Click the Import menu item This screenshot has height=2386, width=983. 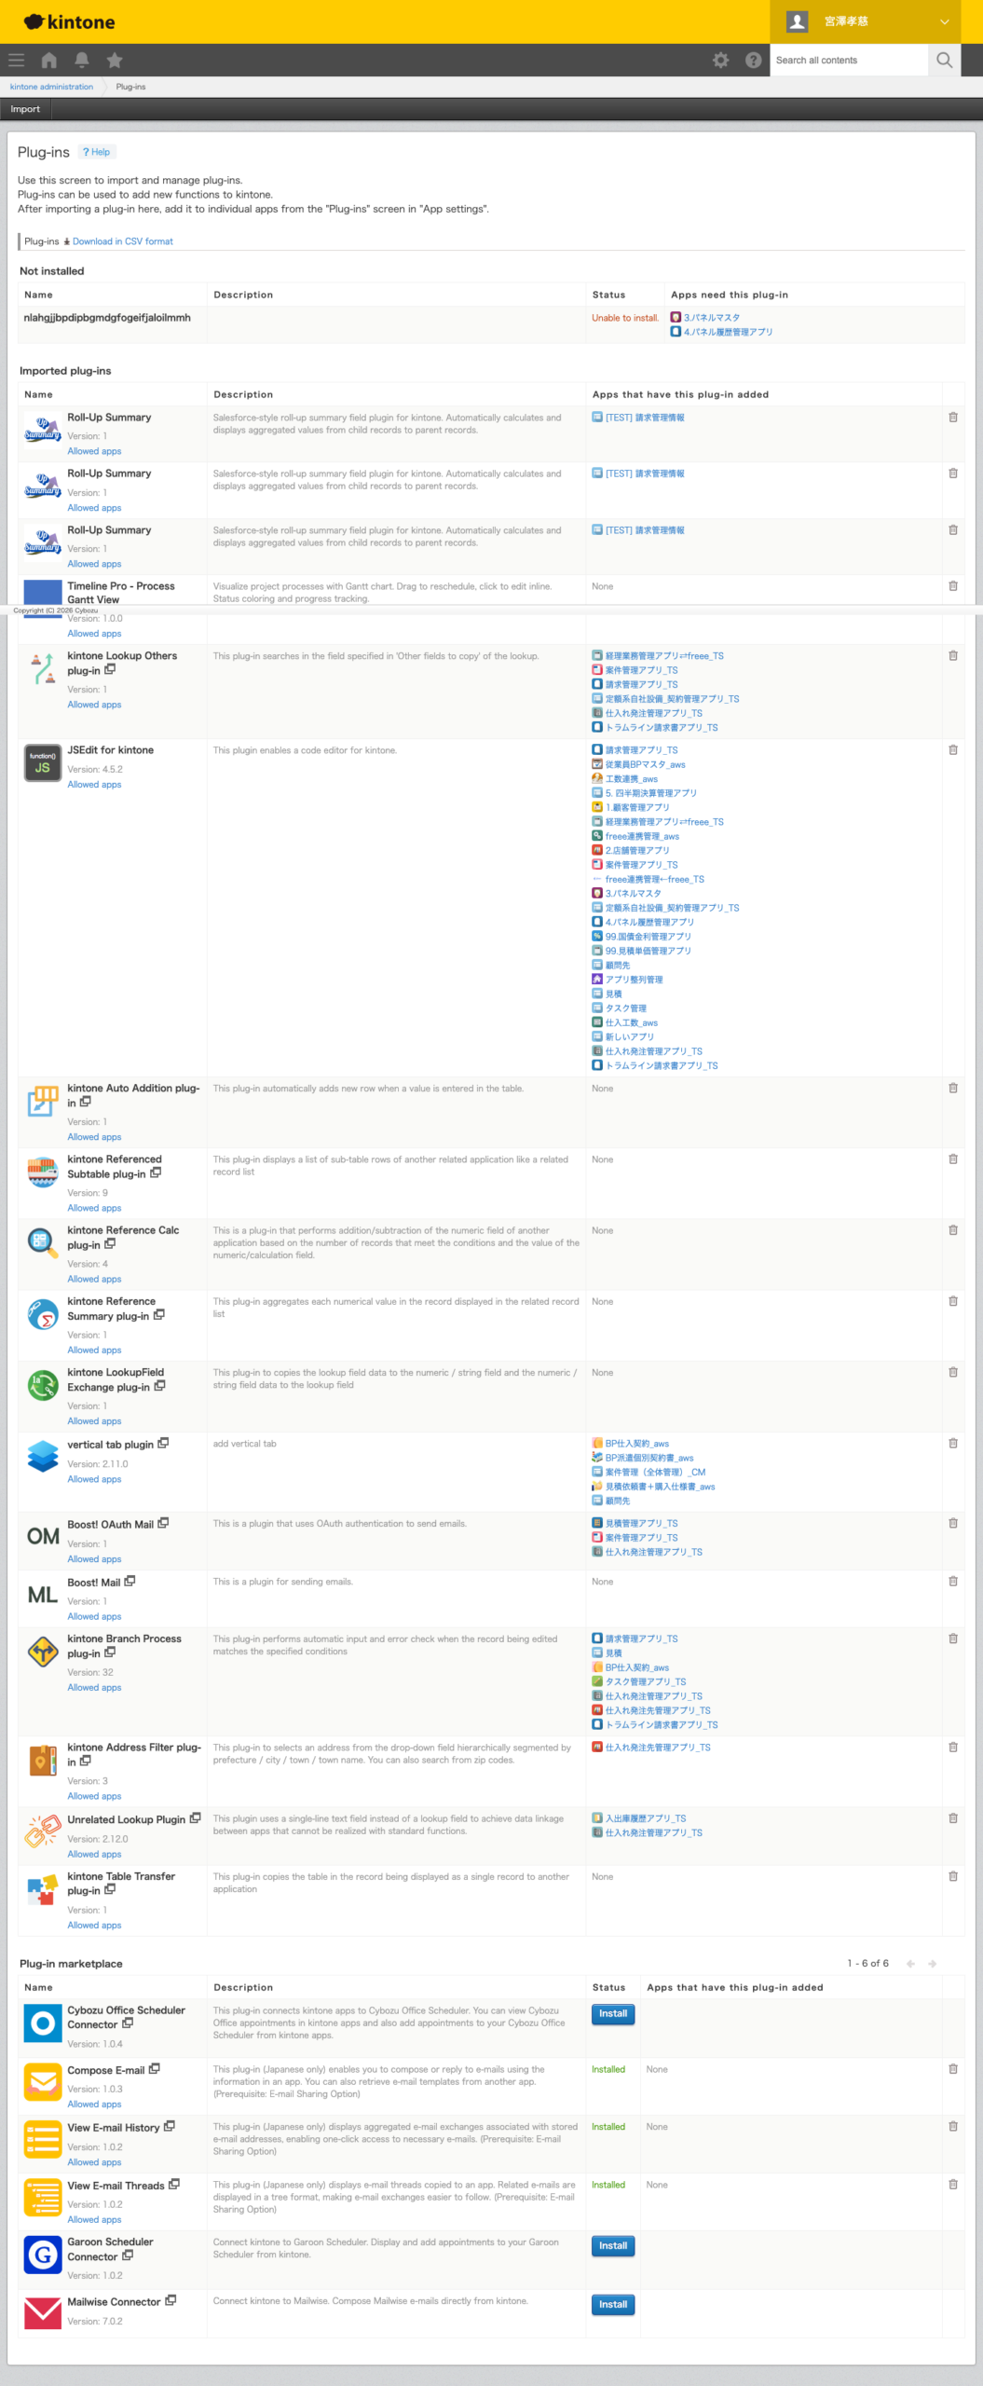[25, 109]
